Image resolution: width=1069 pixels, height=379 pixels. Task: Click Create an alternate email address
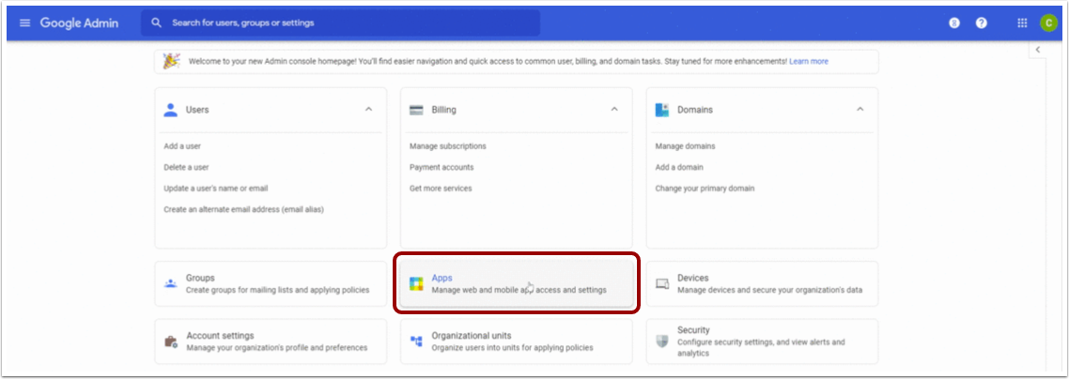[243, 209]
